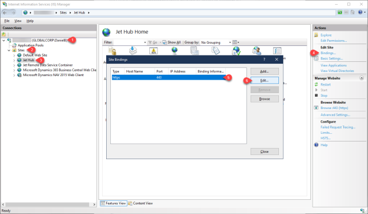
Task: Expand the Default Web Site node
Action: click(x=14, y=55)
